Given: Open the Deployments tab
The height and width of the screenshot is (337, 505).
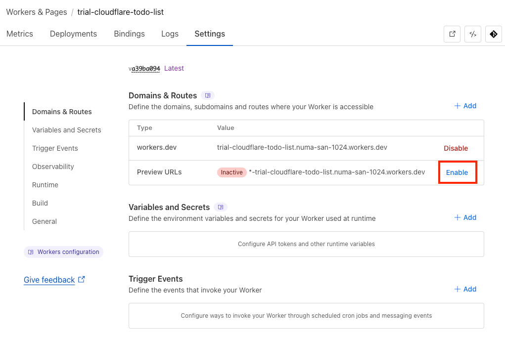Looking at the screenshot, I should [x=73, y=34].
